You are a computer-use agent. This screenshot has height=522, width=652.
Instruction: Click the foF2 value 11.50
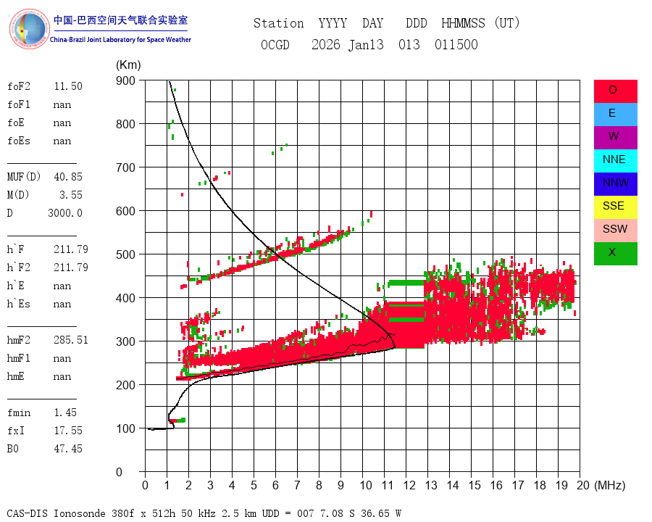68,86
